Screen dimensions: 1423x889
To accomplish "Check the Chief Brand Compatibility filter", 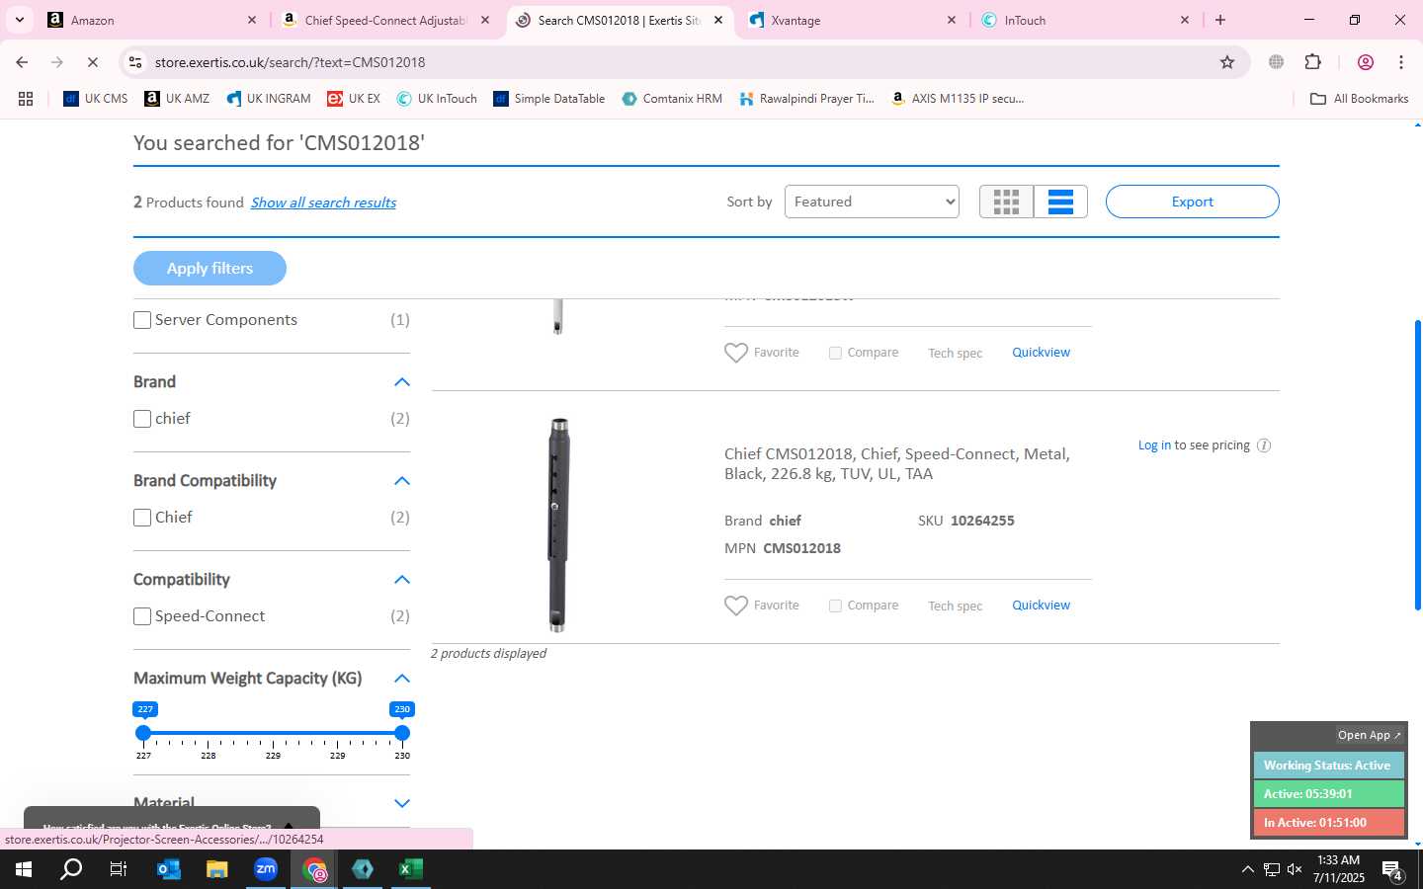I will coord(142,518).
